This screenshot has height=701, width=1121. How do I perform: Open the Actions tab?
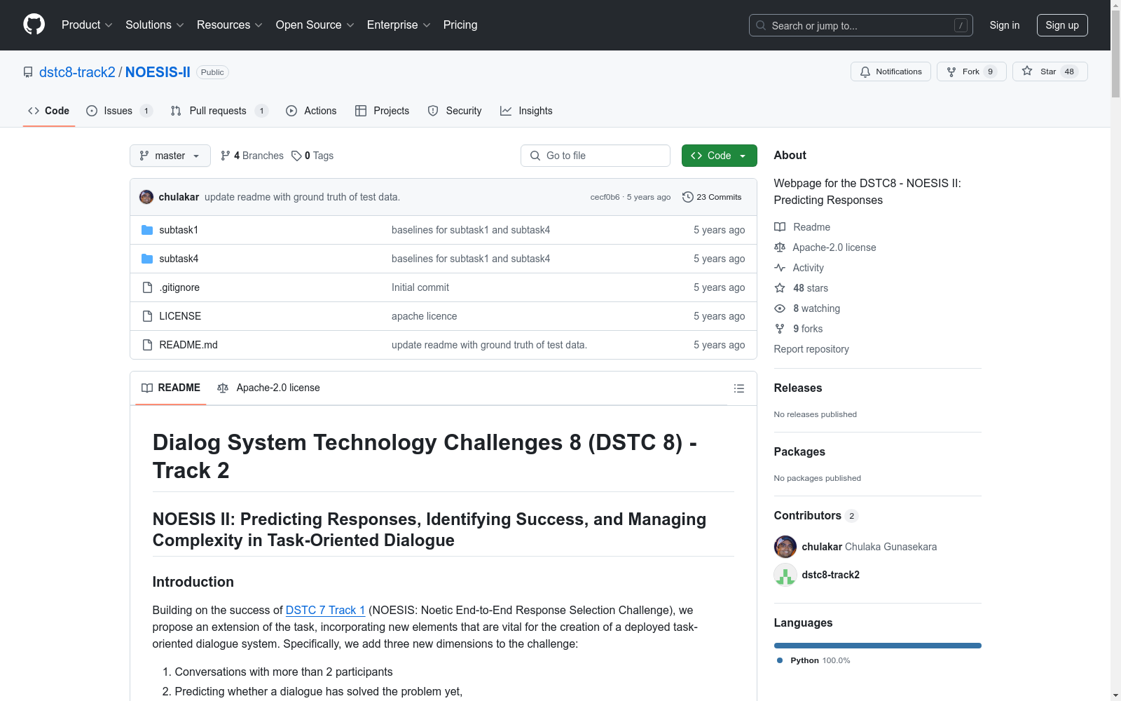312,111
